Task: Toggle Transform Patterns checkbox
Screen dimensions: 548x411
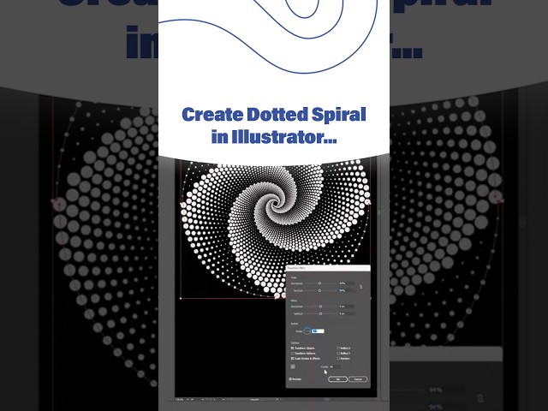Action: [x=293, y=354]
